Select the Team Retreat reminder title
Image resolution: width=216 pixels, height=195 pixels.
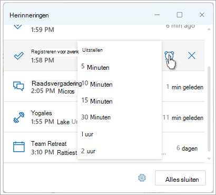(49, 144)
